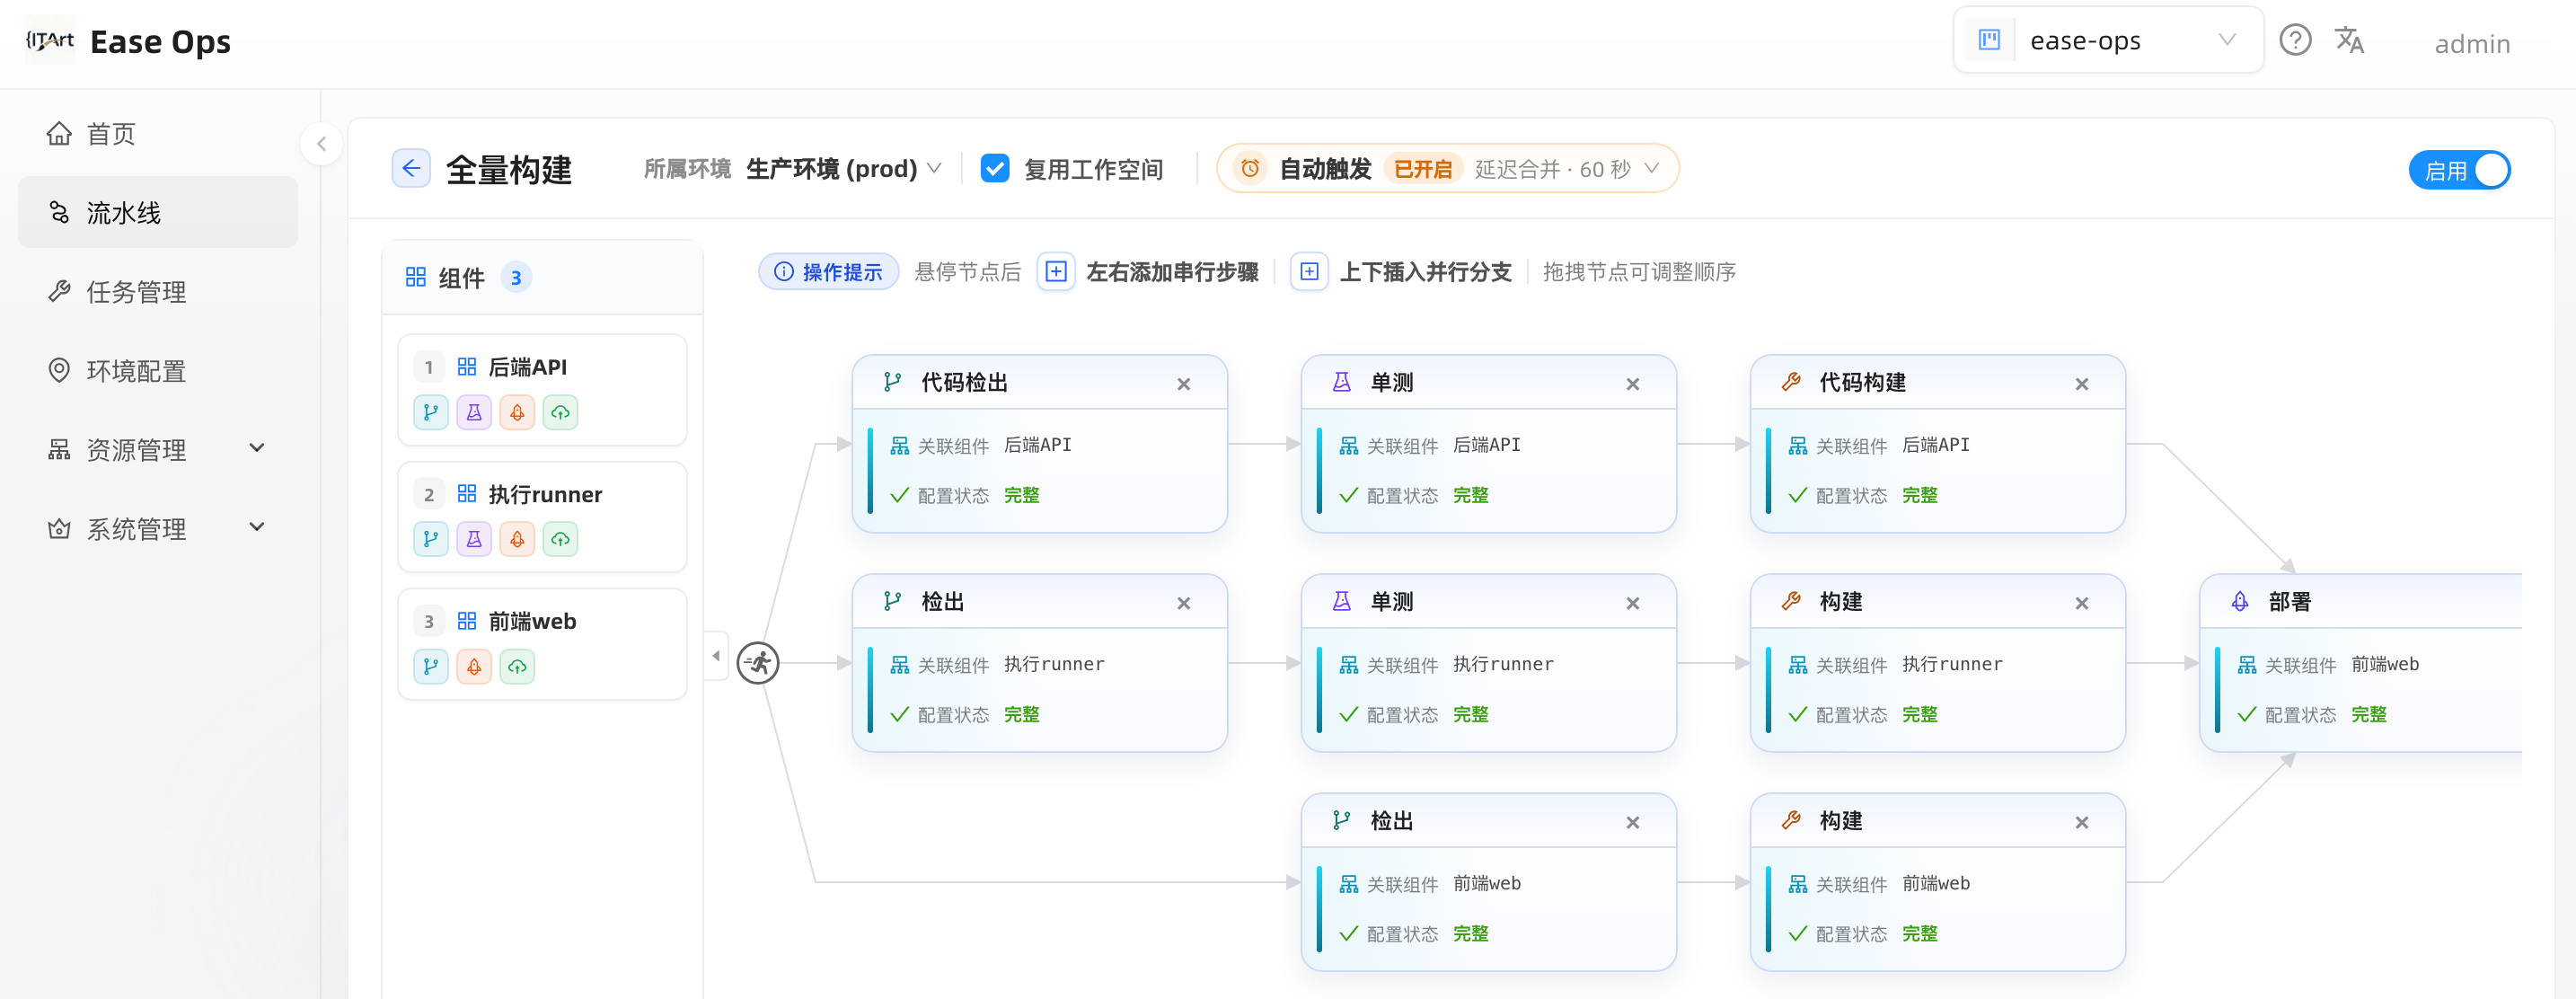Select the 前端web component card

click(542, 643)
